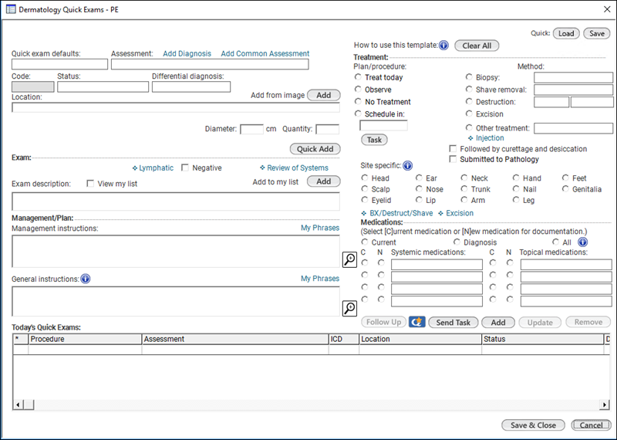617x440 pixels.
Task: Click Exam description text box
Action: [x=176, y=201]
